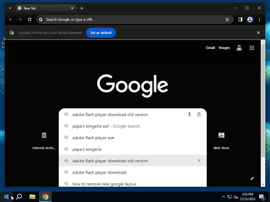Dismiss the default browser notification bar

click(x=258, y=33)
